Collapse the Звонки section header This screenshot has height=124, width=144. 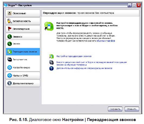point(23,36)
